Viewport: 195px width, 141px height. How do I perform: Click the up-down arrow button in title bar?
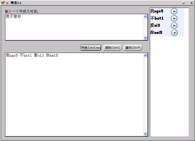coord(7,3)
